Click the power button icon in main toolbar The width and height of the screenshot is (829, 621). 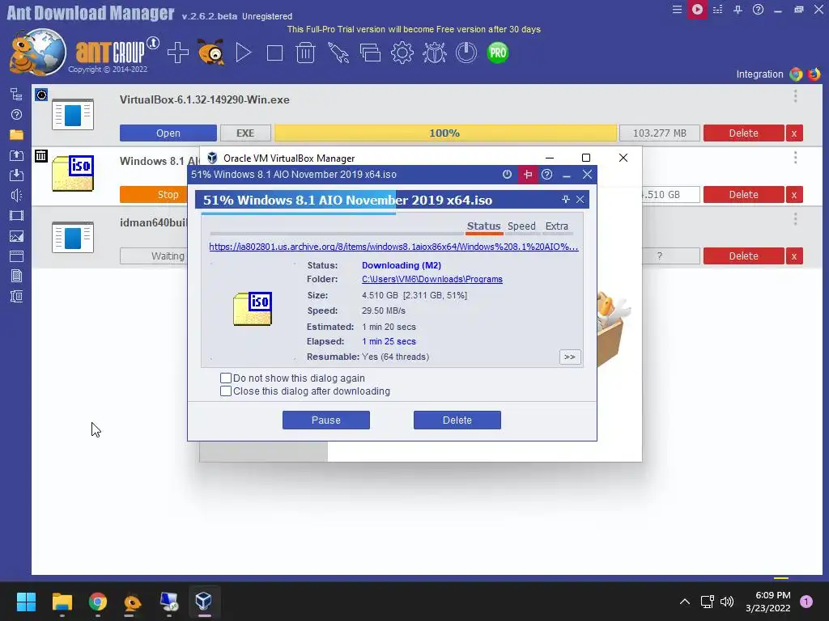[x=466, y=53]
